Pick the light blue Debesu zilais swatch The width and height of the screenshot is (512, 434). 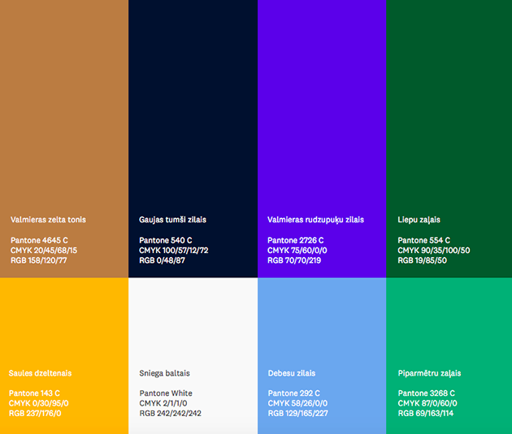pyautogui.click(x=322, y=324)
